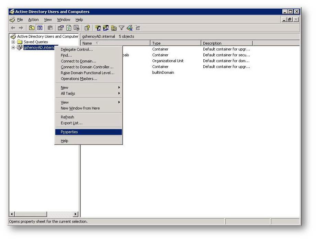
Task: Toggle the Show/Hide Console Tree icon
Action: tap(40, 28)
